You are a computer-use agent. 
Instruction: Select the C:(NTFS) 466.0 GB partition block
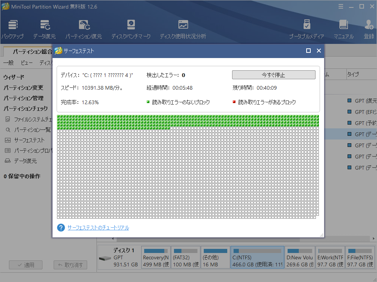tap(257, 257)
